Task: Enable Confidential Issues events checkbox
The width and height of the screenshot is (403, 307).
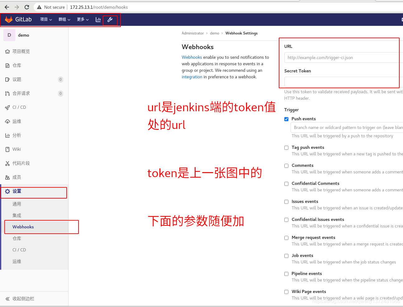Action: tap(286, 220)
